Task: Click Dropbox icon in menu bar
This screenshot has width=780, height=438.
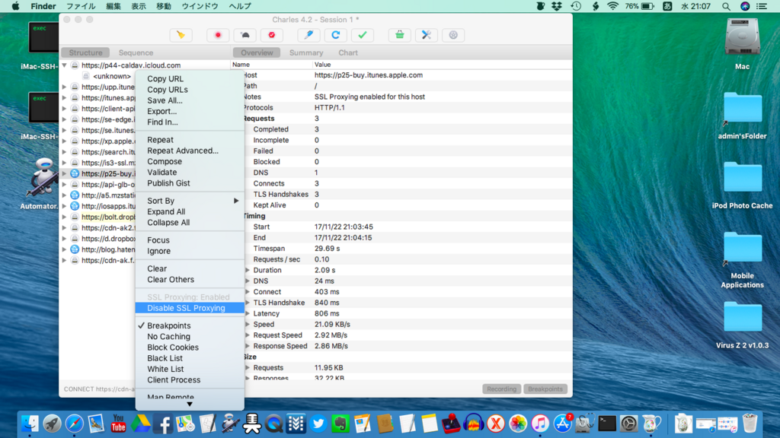Action: pyautogui.click(x=557, y=6)
